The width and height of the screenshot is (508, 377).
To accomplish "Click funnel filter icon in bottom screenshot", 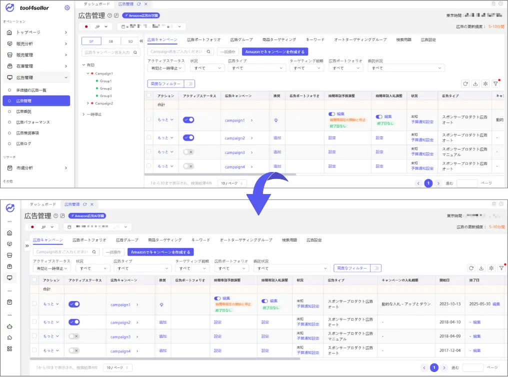I will [501, 268].
